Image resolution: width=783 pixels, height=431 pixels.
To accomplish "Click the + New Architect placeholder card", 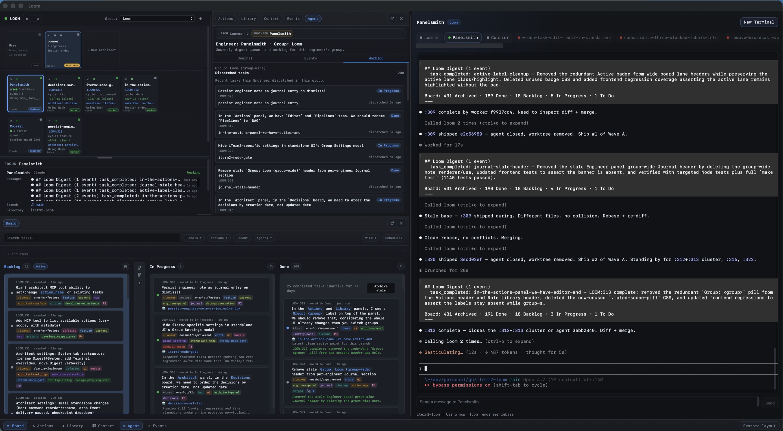I will tap(101, 50).
